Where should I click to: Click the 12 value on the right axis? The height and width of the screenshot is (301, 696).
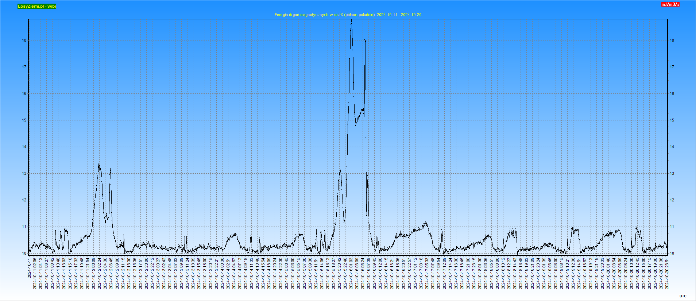click(x=672, y=200)
